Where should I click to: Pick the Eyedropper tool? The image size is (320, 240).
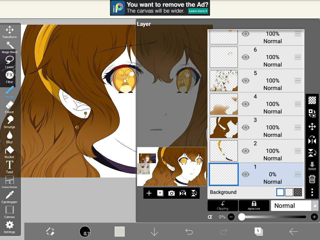(x=9, y=197)
